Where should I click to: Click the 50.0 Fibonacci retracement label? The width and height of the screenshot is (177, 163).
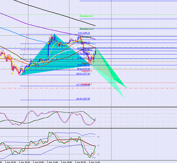click(84, 53)
